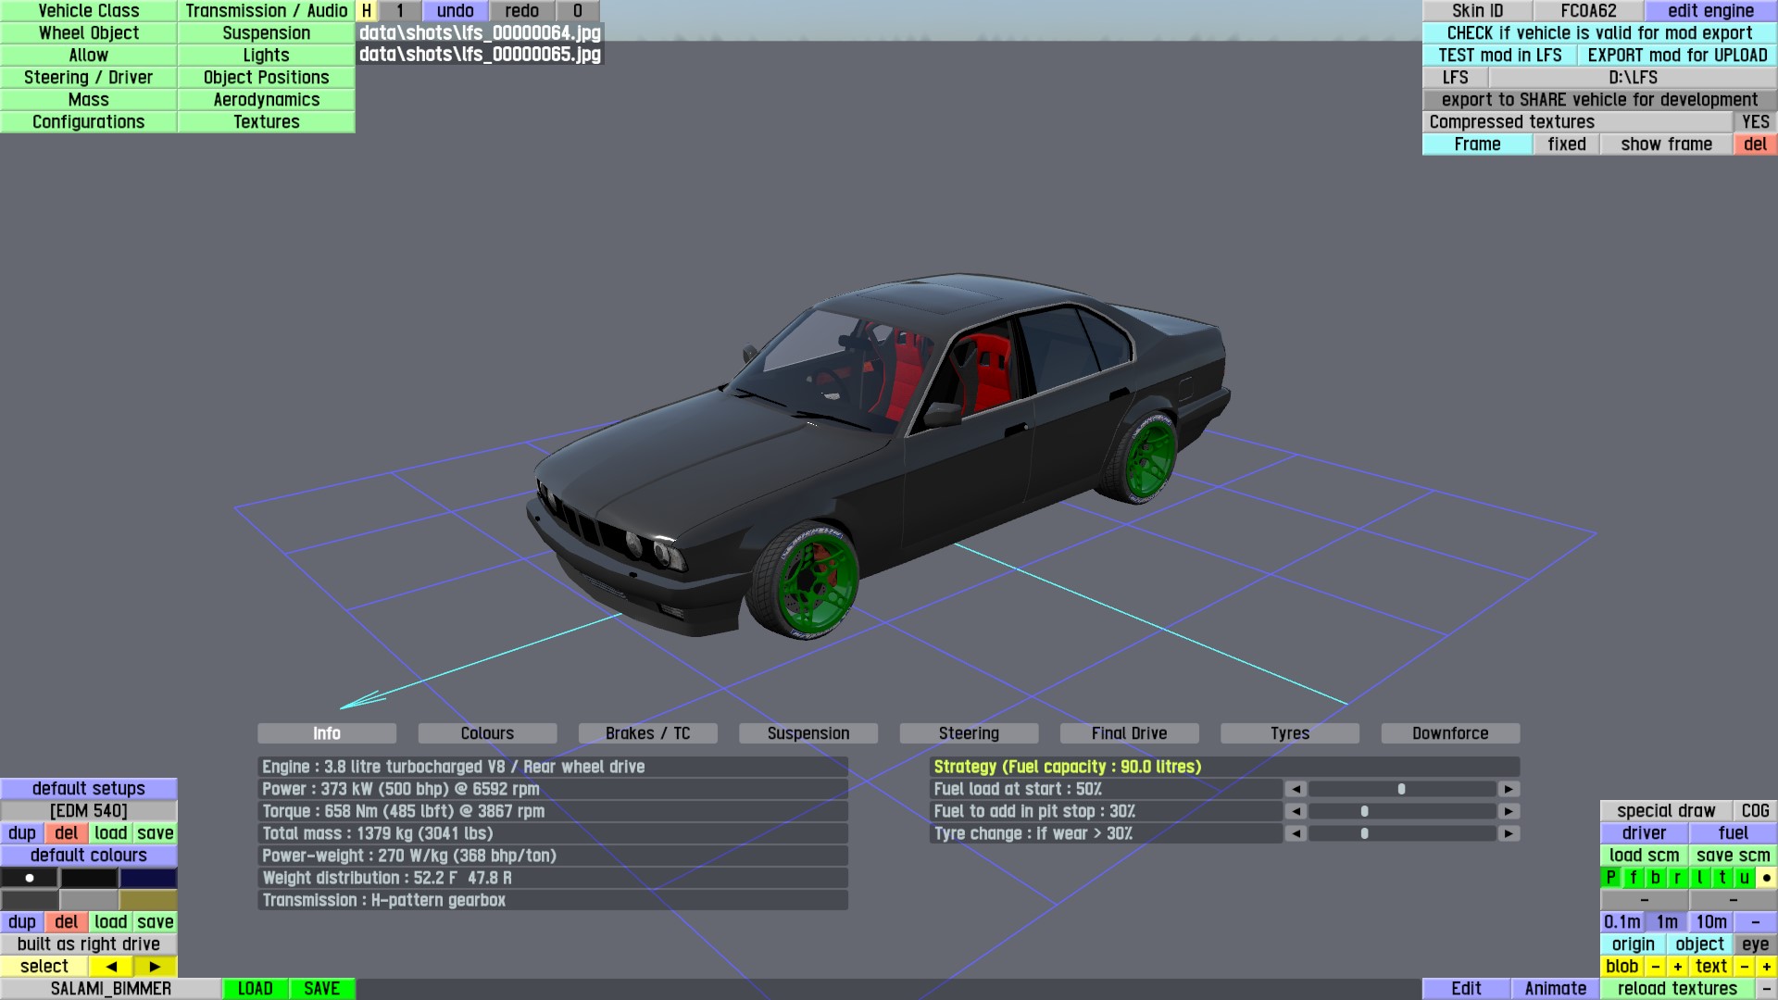The width and height of the screenshot is (1778, 1000).
Task: Open the [EDM 540] setup selector
Action: click(88, 810)
